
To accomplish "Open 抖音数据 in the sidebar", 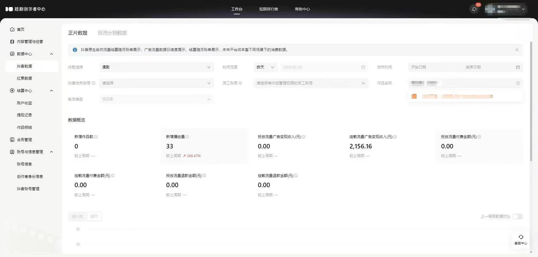I will (32, 66).
